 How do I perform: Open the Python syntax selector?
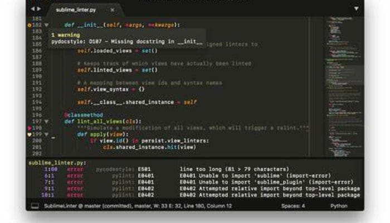[x=339, y=206]
